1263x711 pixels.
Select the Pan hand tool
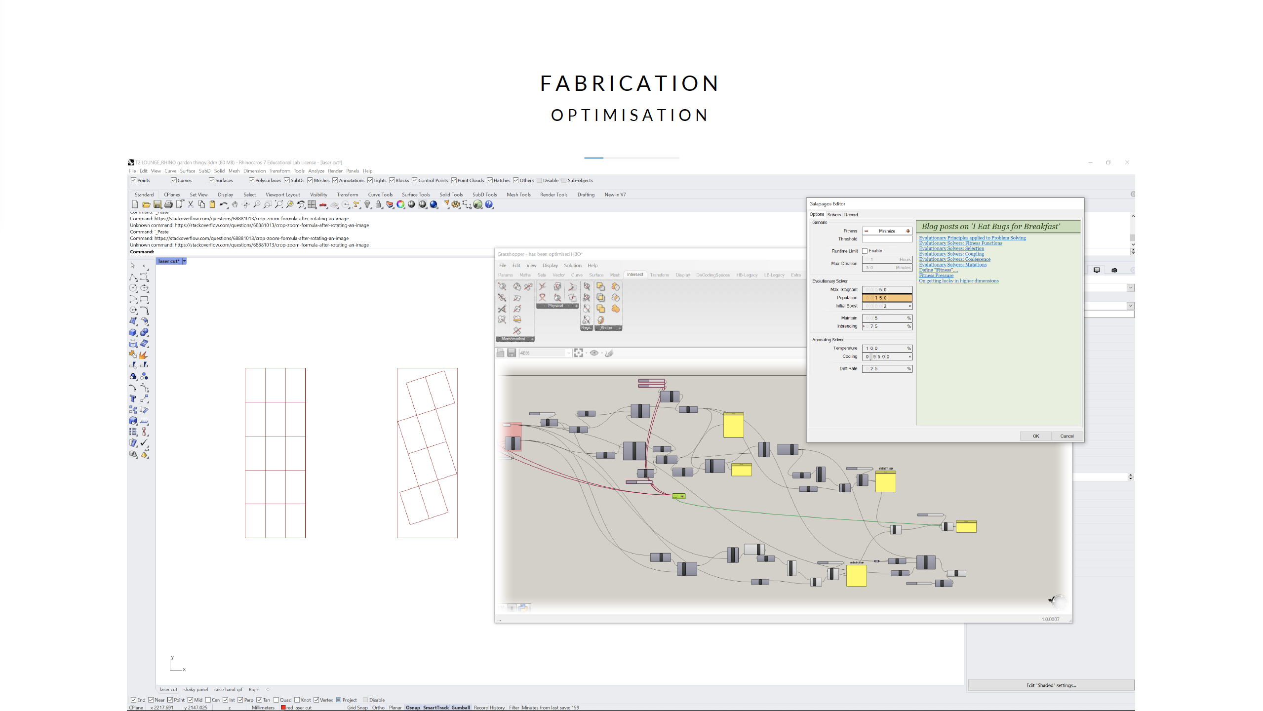pyautogui.click(x=235, y=204)
